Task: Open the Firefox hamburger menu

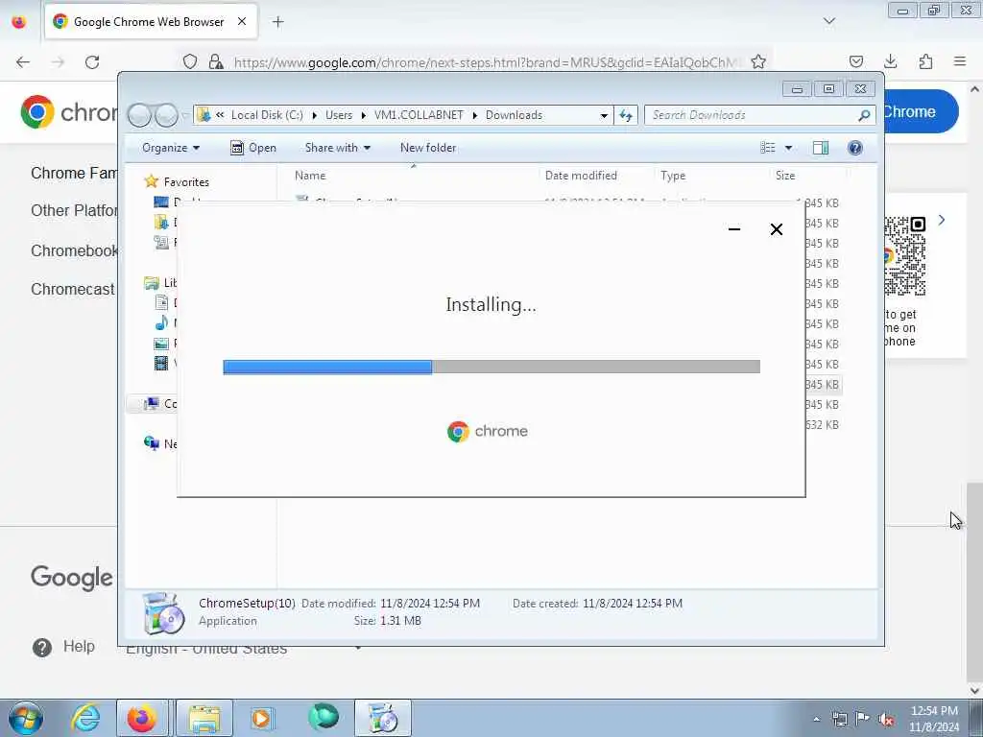Action: pyautogui.click(x=960, y=61)
